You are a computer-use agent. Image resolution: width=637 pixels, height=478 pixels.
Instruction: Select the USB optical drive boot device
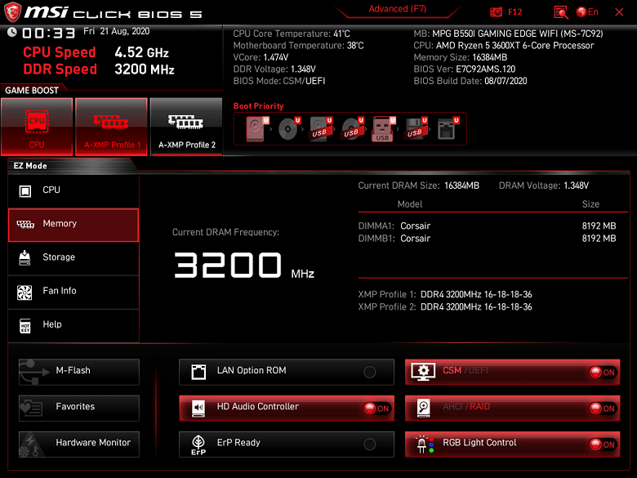(x=352, y=129)
